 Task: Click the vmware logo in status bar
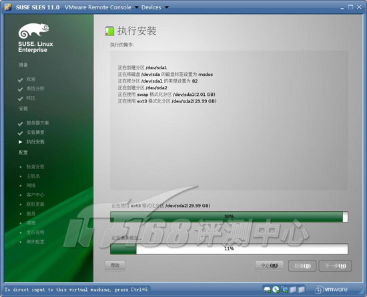(x=332, y=289)
